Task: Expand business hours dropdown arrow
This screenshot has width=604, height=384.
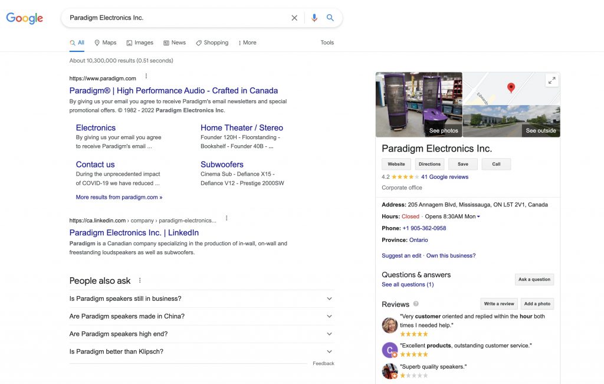Action: [x=478, y=217]
